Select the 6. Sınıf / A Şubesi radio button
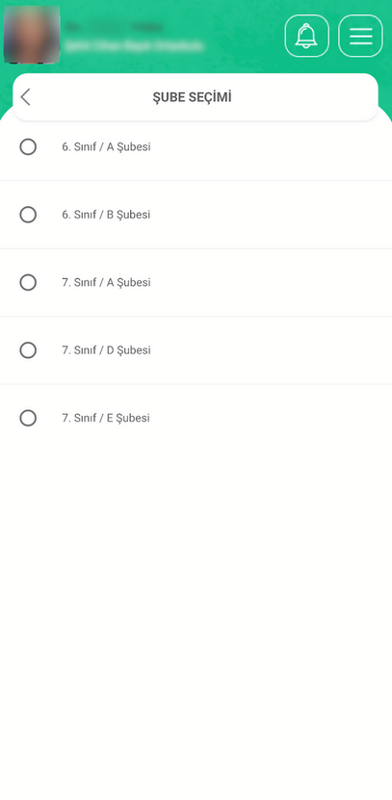This screenshot has width=392, height=800. [28, 147]
